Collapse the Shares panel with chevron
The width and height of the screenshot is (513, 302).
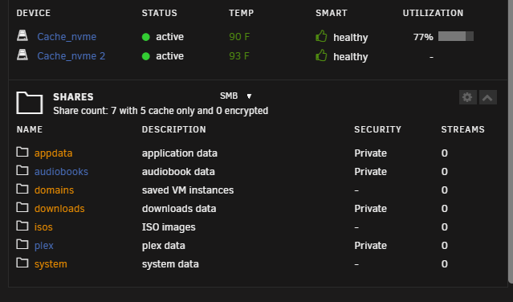pyautogui.click(x=488, y=97)
